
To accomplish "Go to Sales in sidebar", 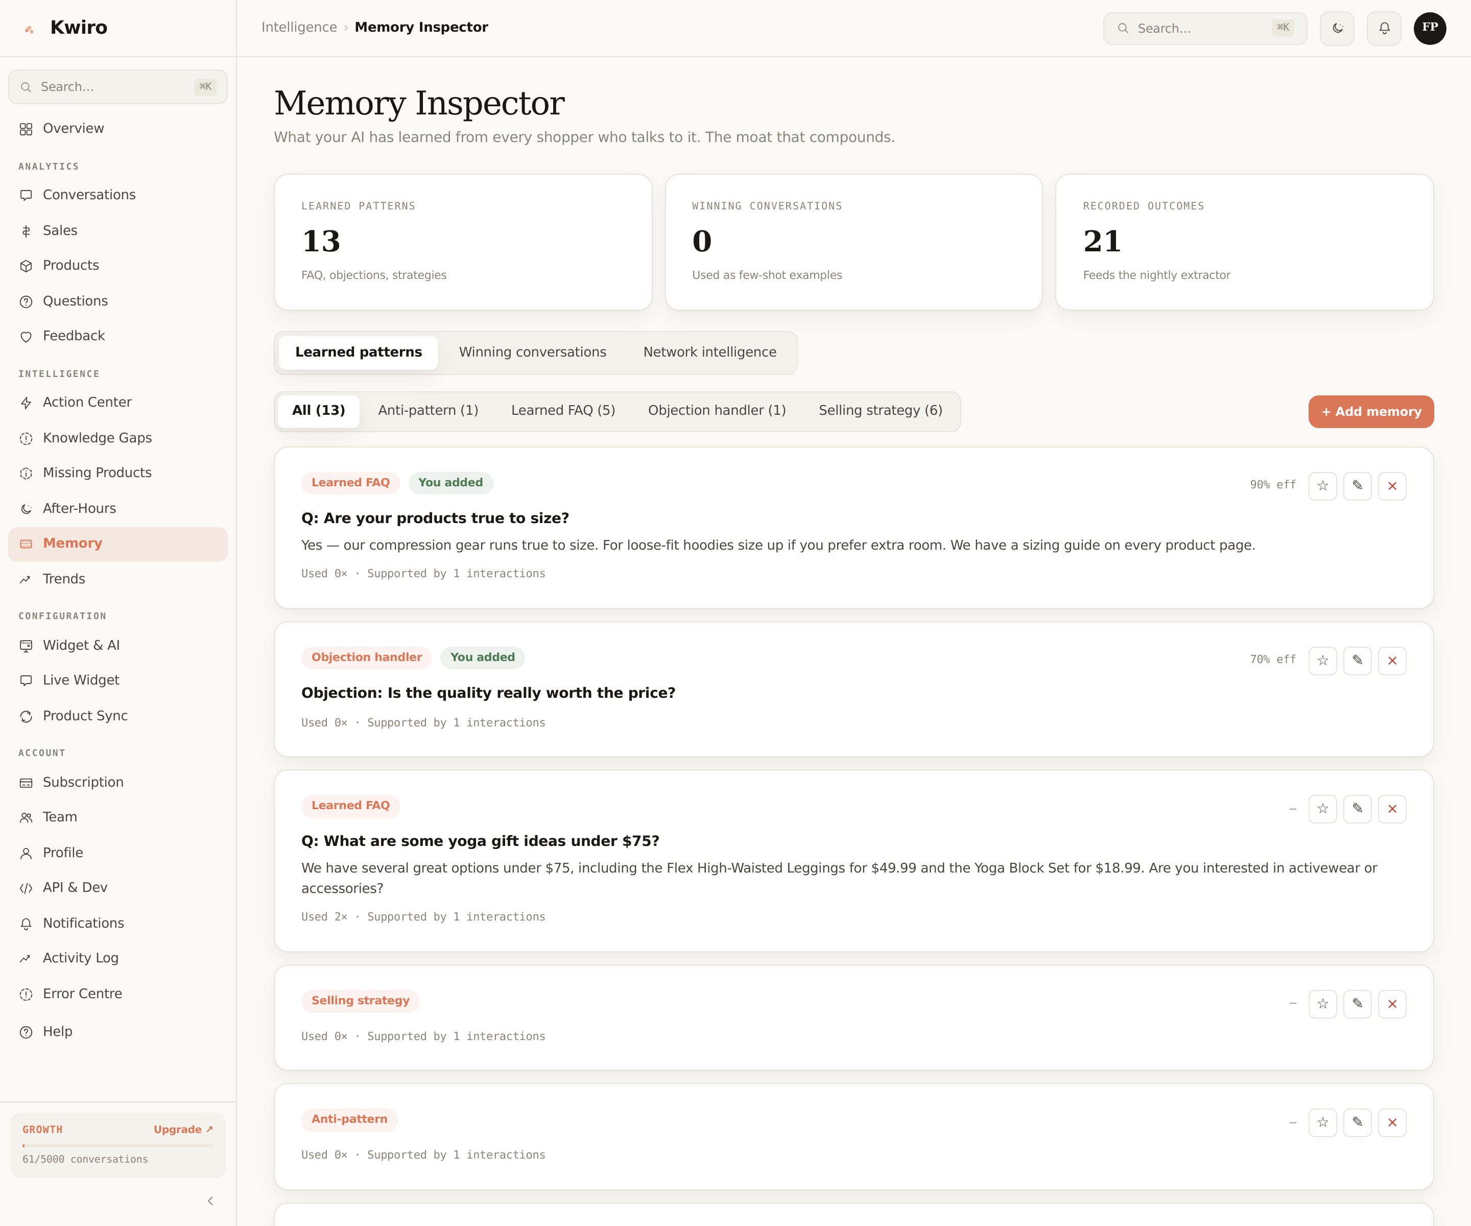I will [x=117, y=230].
